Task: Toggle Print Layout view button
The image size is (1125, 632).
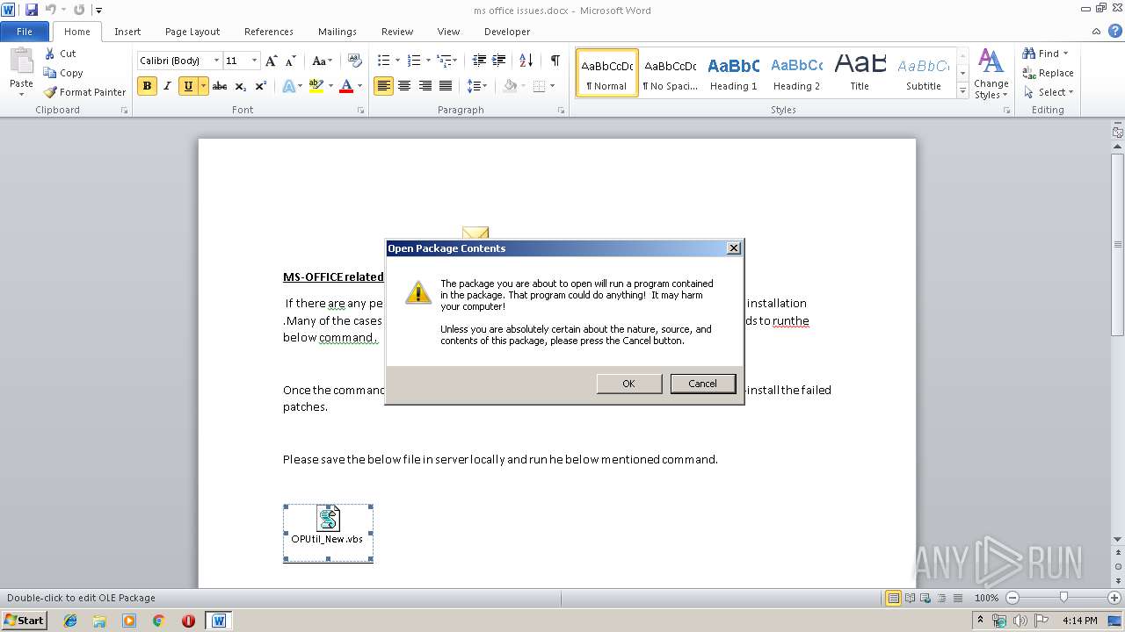Action: pos(893,598)
